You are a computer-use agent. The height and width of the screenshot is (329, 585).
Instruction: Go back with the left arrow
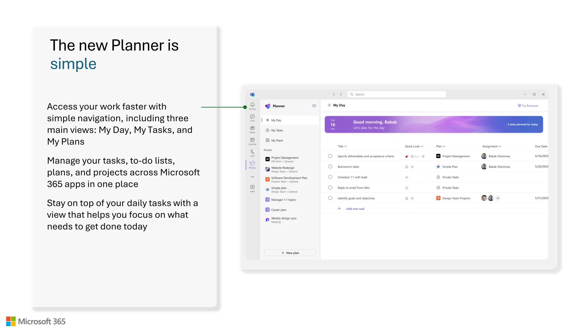tap(334, 94)
